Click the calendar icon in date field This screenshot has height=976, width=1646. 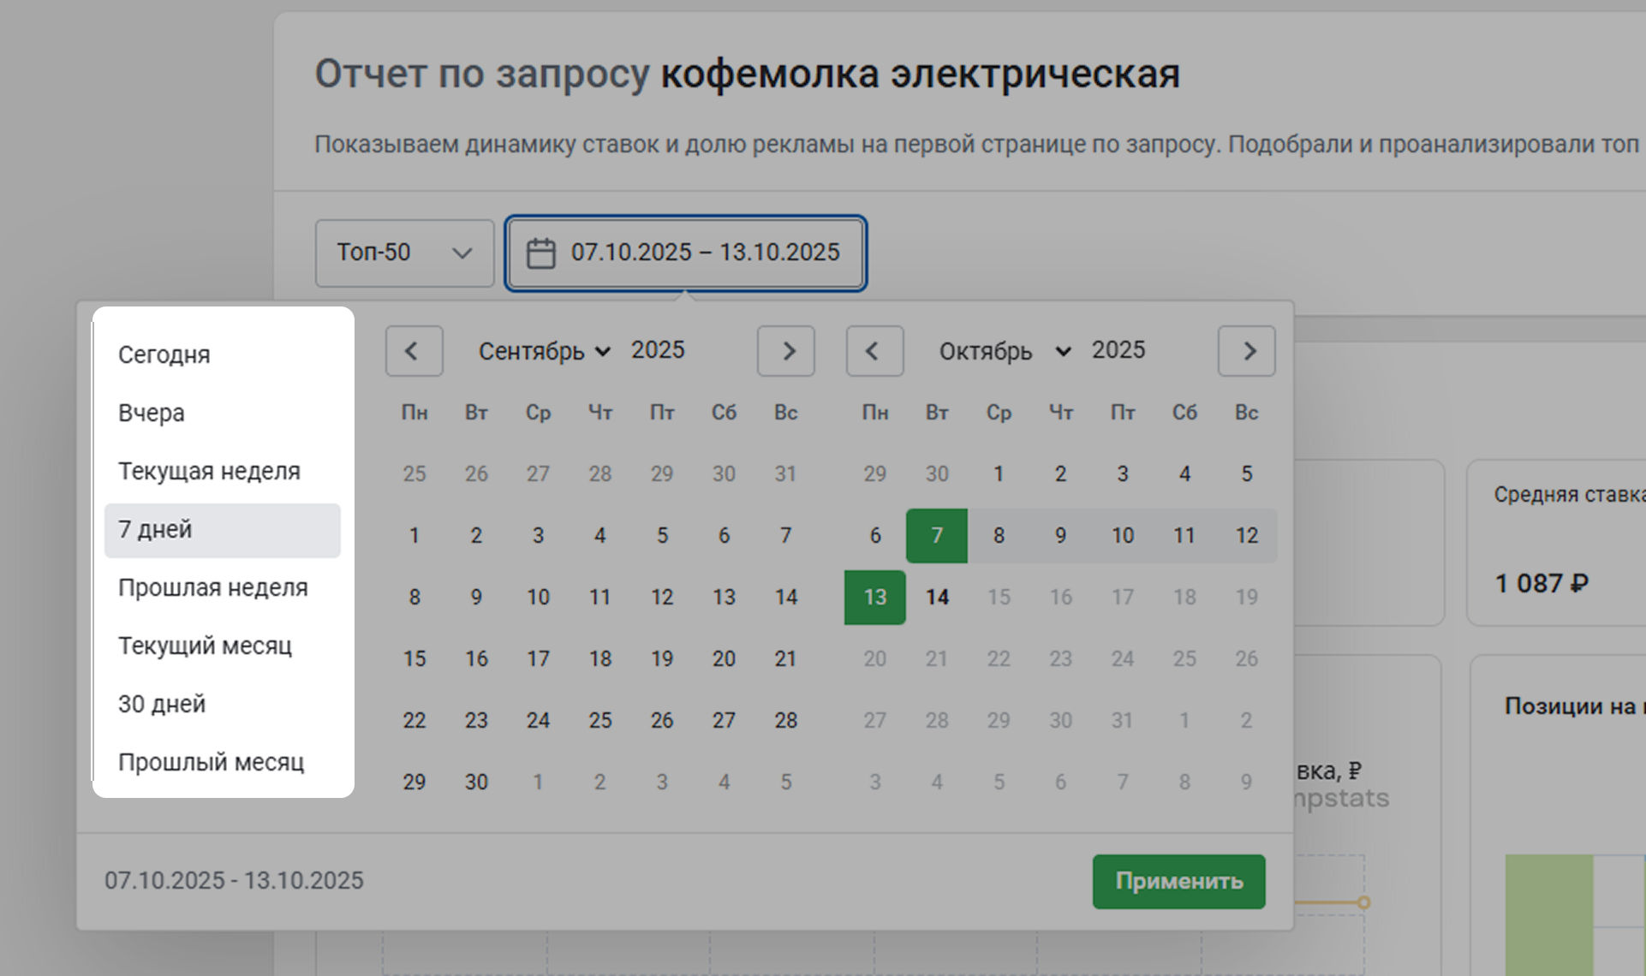point(540,253)
